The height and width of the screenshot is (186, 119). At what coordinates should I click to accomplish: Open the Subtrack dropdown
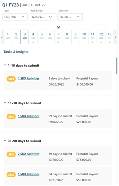pos(70,17)
